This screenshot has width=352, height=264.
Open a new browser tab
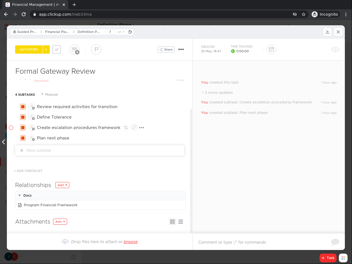click(74, 5)
